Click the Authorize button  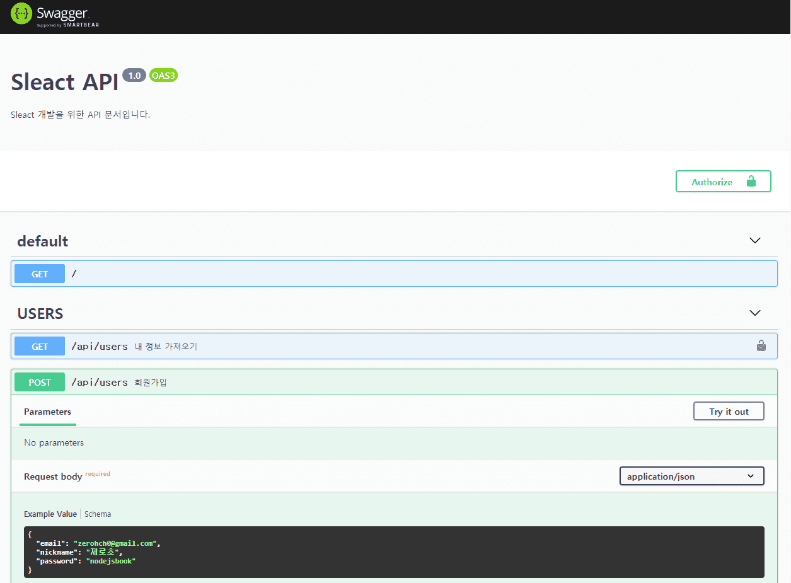click(x=723, y=182)
